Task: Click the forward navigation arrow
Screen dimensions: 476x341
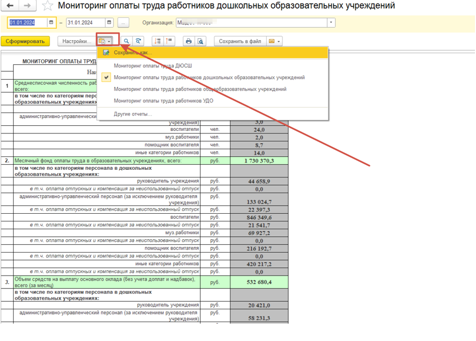Action: point(27,6)
